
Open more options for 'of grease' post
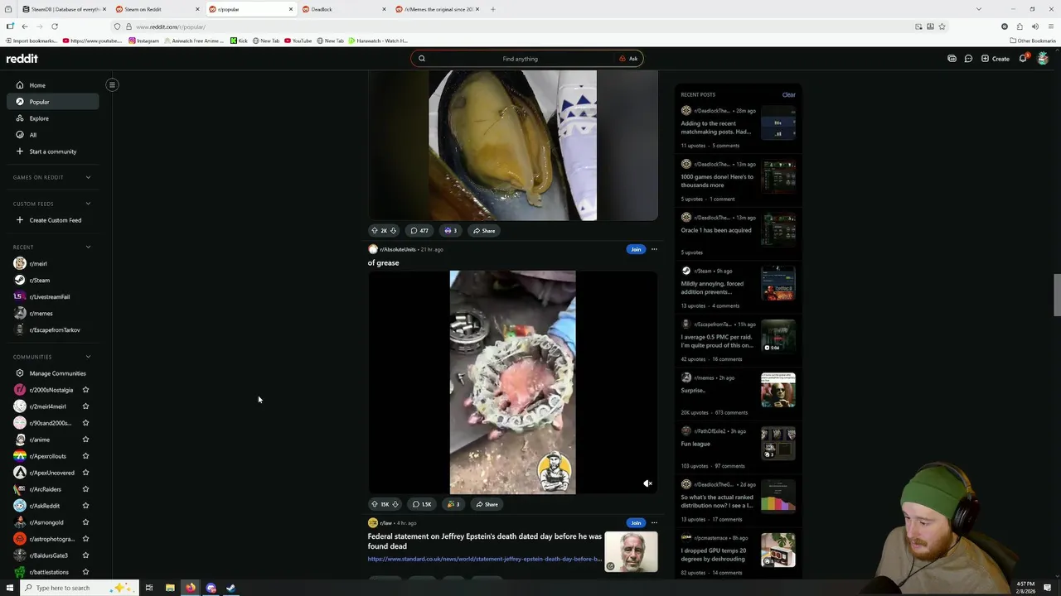[x=654, y=249]
